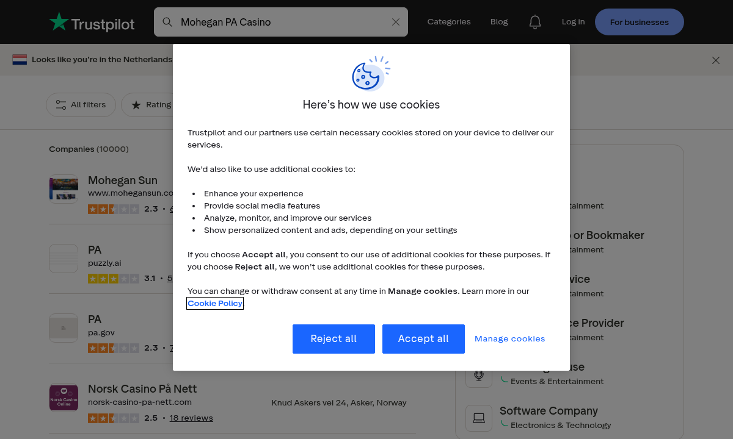The image size is (733, 439).
Task: Open notifications bell icon
Action: tap(535, 22)
